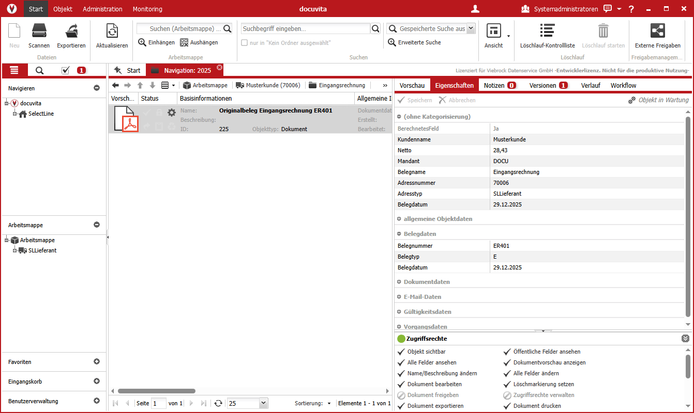Toggle the nur in 'Kein Ordner ausgewählt' checkbox

point(244,42)
